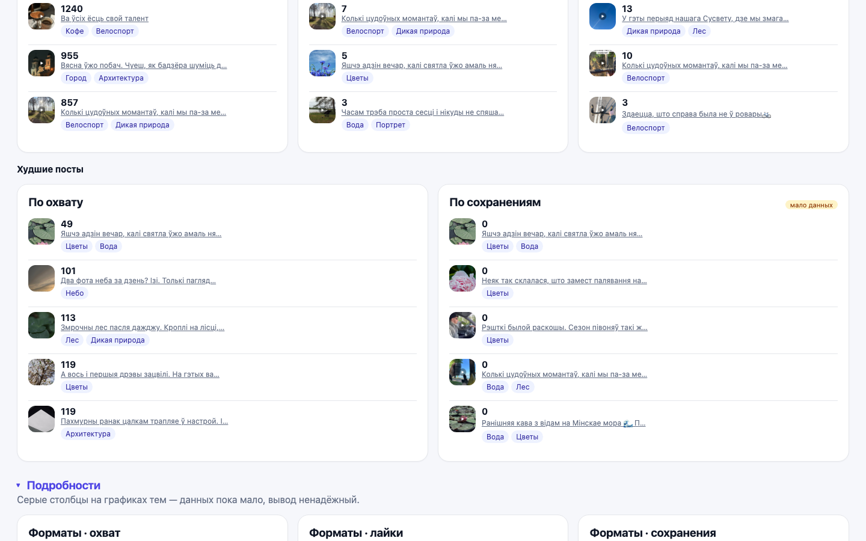The image size is (866, 541).
Task: Select the Архитектура tag on post 955
Action: [x=121, y=78]
